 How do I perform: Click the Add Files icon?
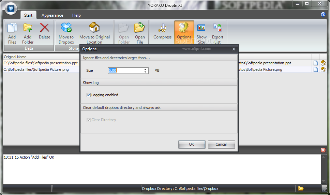tap(12, 28)
